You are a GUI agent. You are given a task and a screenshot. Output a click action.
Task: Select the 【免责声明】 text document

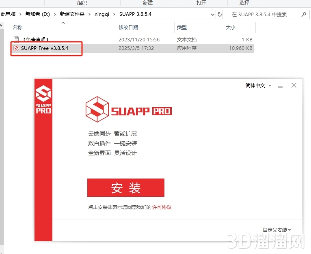pyautogui.click(x=36, y=39)
